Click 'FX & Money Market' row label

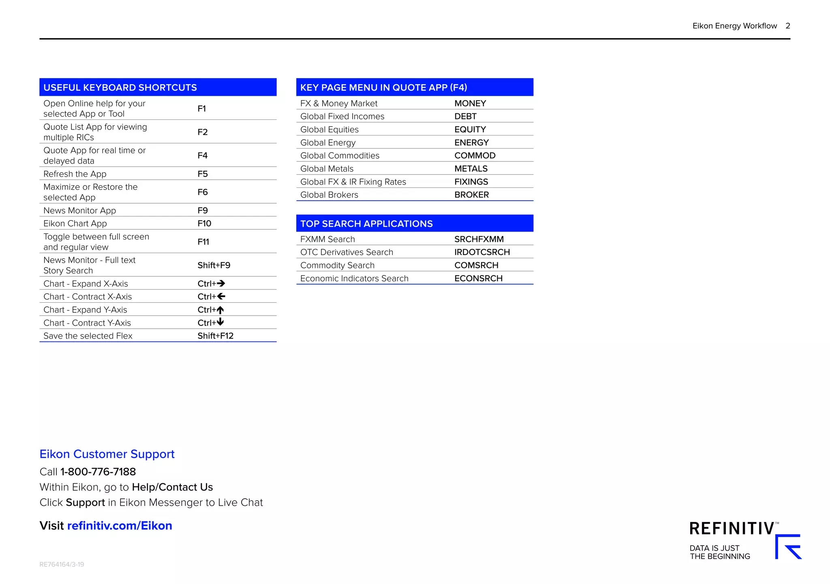point(339,104)
